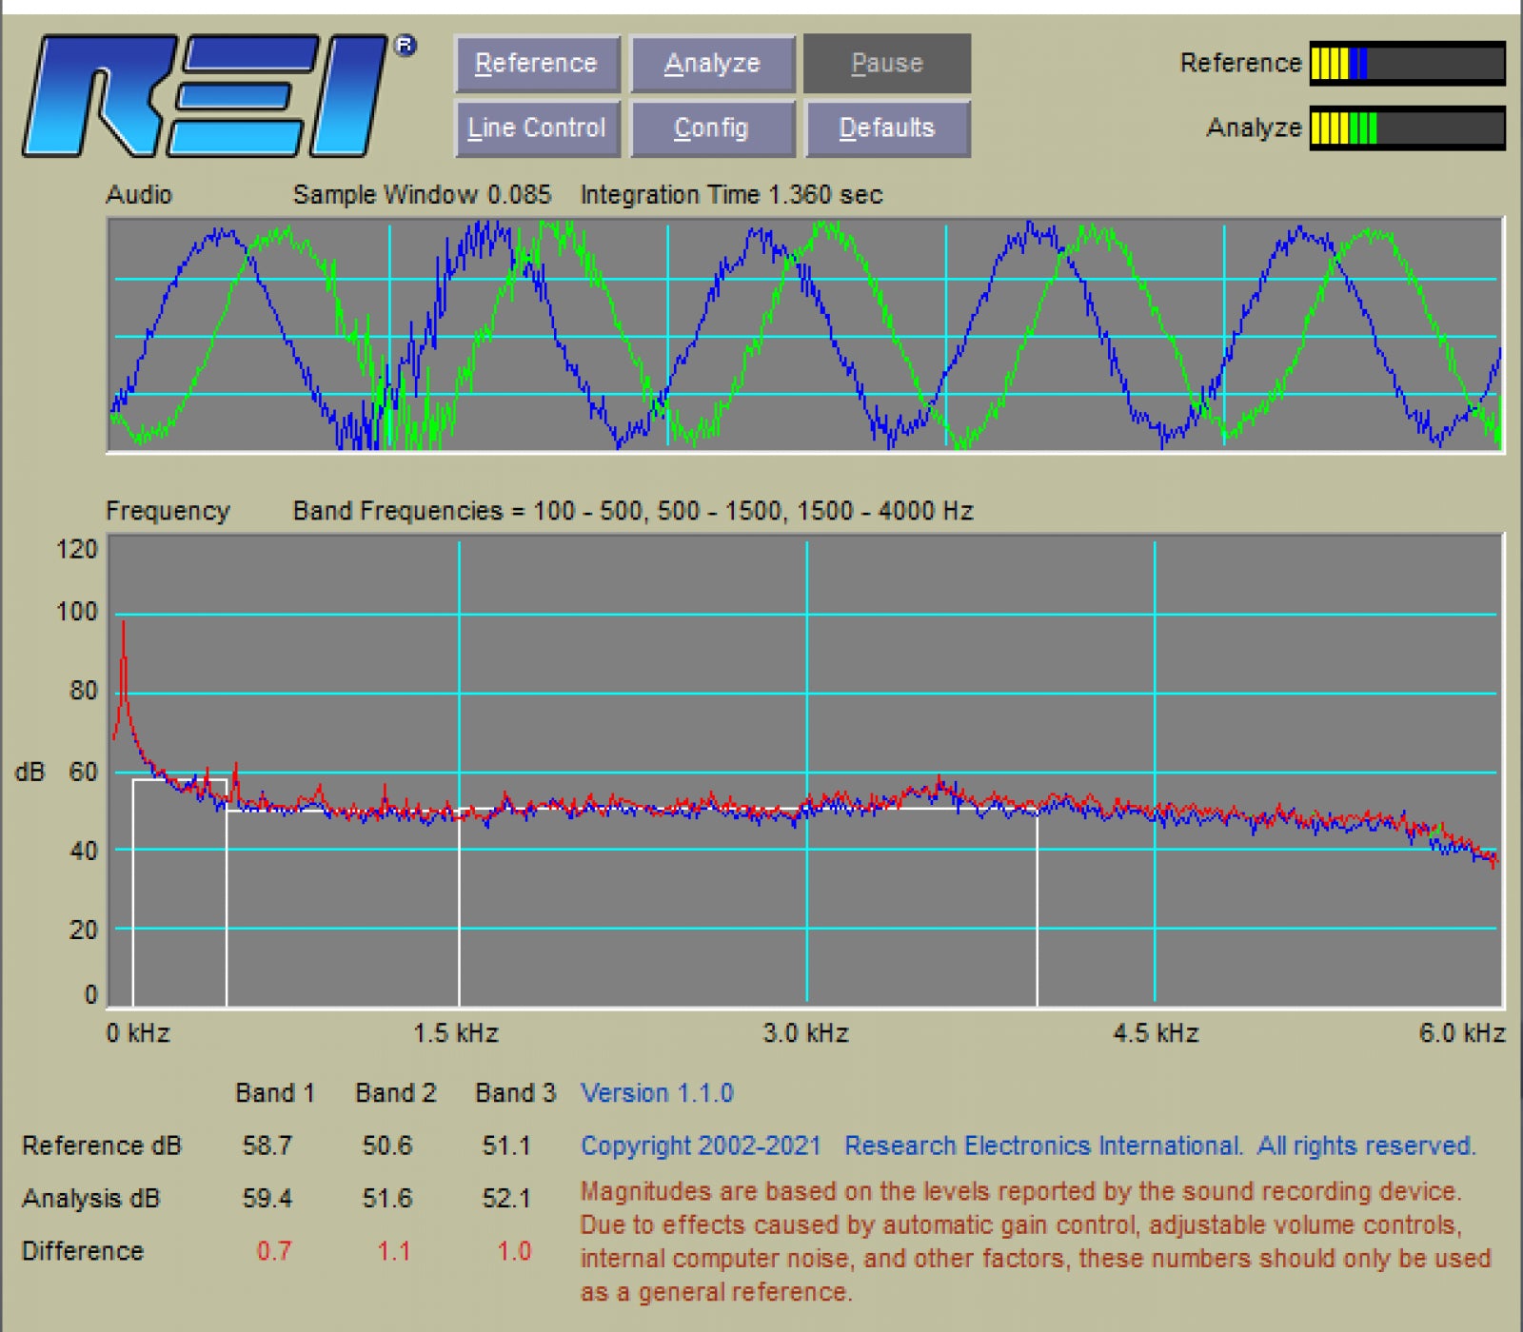Click the red peak in the frequency spectrum
The height and width of the screenshot is (1332, 1523).
[x=123, y=666]
